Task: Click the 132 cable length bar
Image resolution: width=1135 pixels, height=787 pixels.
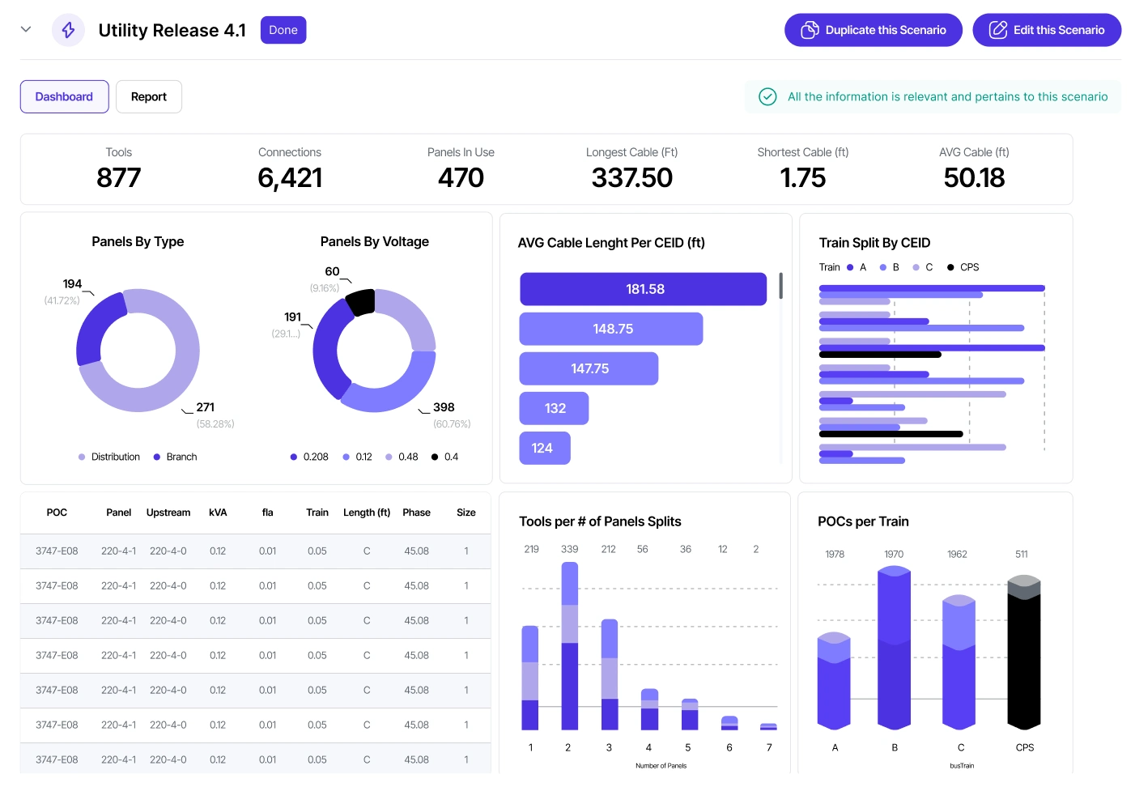Action: pyautogui.click(x=554, y=408)
